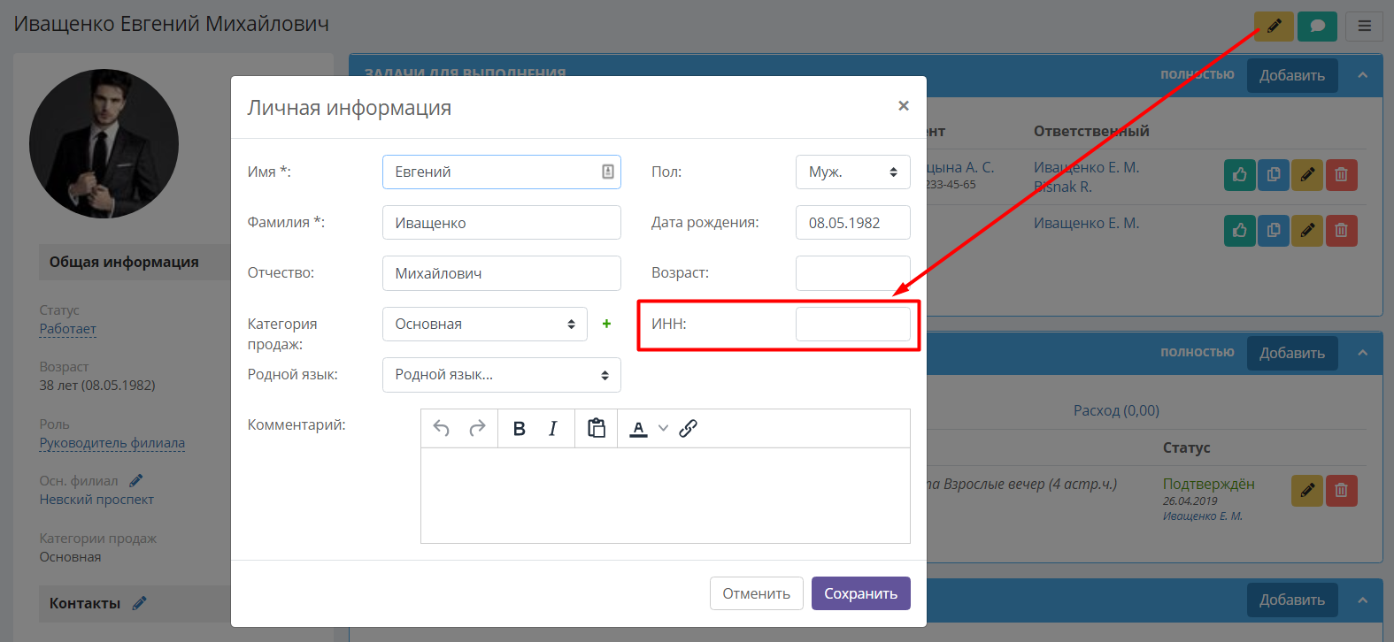
Task: Open the Руководитель филиала role link
Action: pyautogui.click(x=112, y=443)
